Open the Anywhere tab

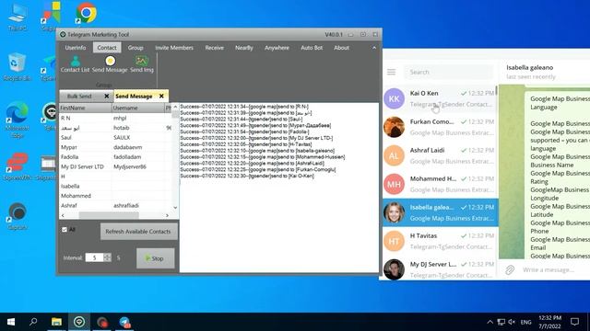tap(277, 48)
